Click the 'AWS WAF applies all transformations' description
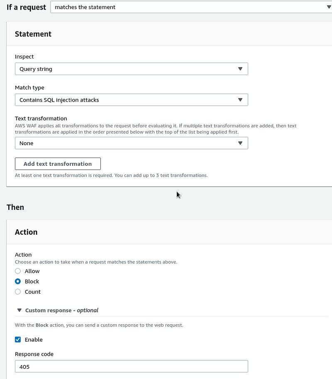 tap(156, 129)
